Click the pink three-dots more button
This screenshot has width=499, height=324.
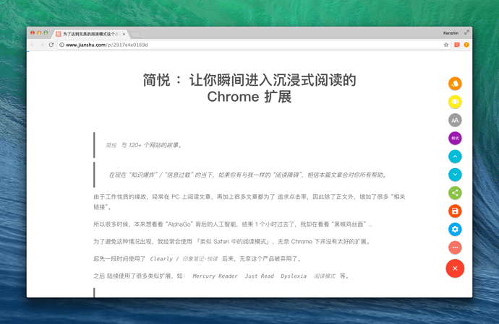pos(455,248)
